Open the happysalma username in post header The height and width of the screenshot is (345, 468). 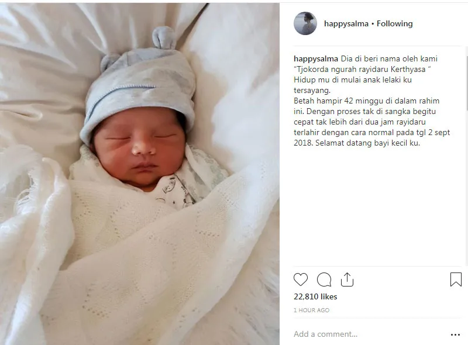(346, 23)
